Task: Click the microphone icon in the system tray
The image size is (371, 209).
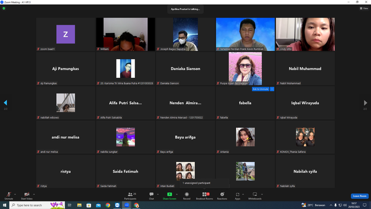Action: coord(335,205)
